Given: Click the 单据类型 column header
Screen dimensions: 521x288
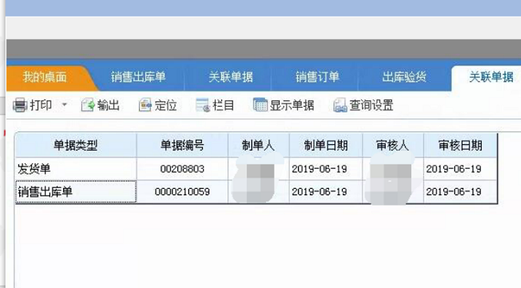Looking at the screenshot, I should (76, 145).
